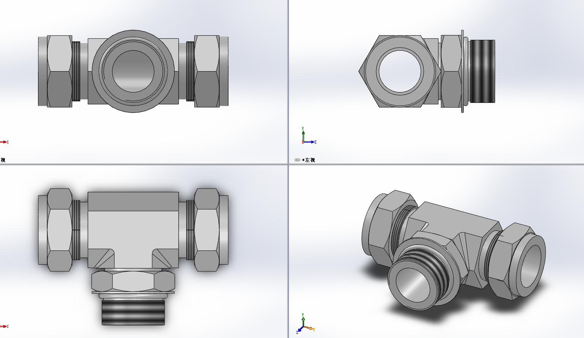Select the left hex nut in the bottom-left view
The width and height of the screenshot is (584, 338).
[60, 230]
